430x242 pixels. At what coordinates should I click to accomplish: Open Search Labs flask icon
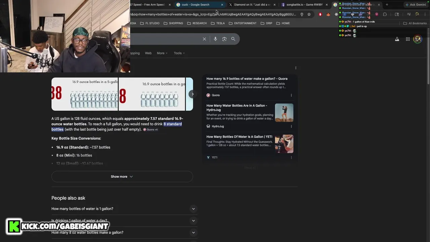[x=397, y=39]
